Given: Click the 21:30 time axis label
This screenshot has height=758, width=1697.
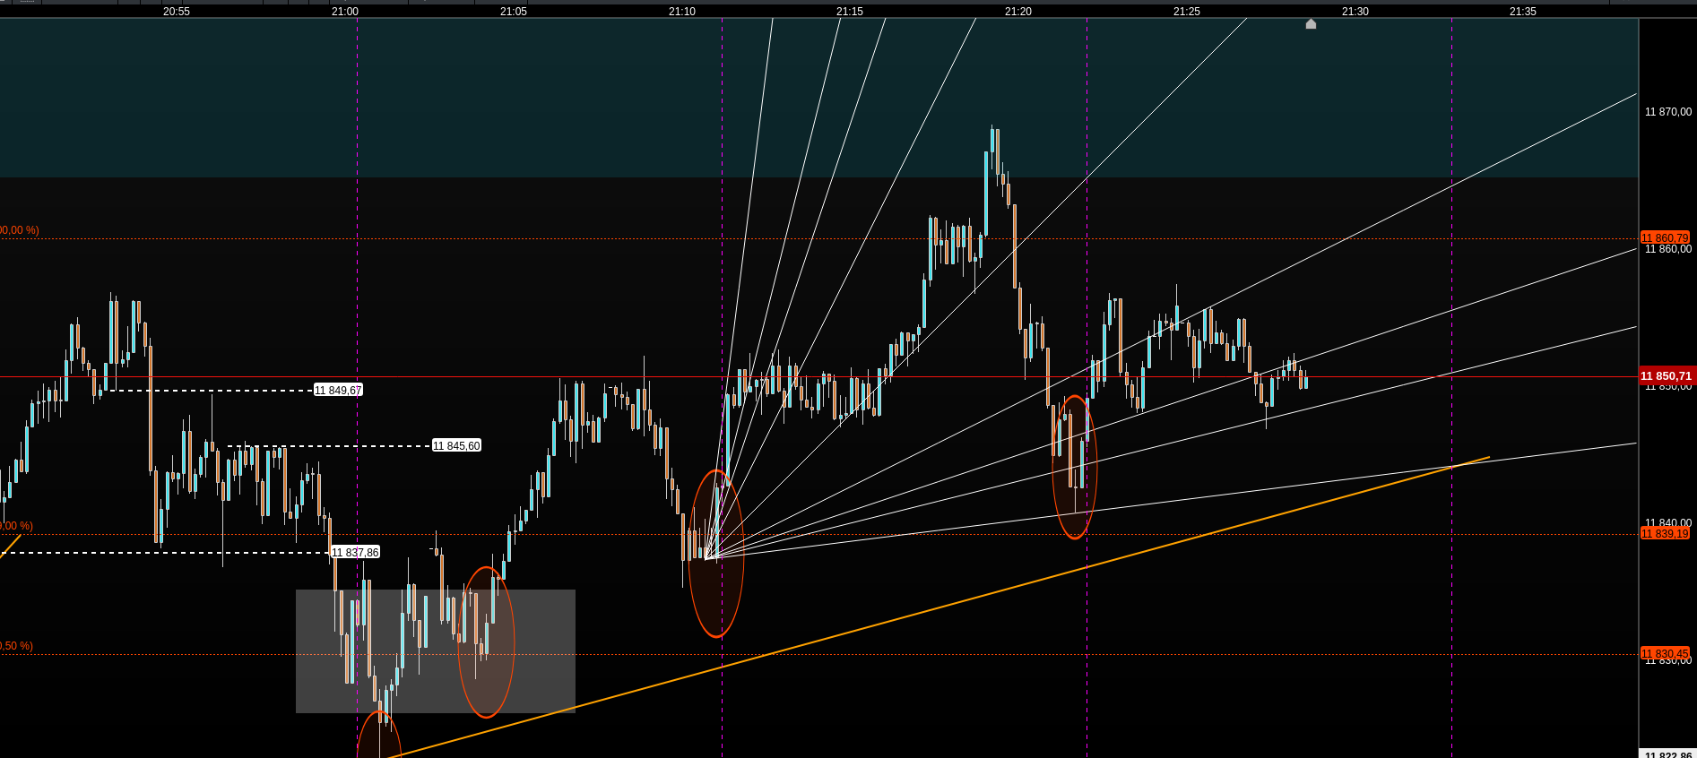Looking at the screenshot, I should point(1355,12).
